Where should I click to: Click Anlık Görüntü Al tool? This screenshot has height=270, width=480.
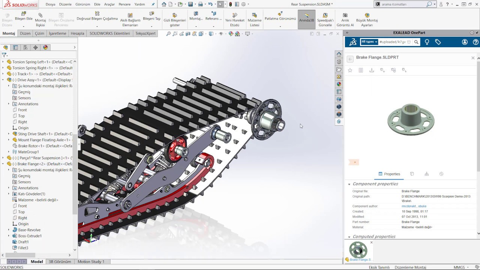345,20
